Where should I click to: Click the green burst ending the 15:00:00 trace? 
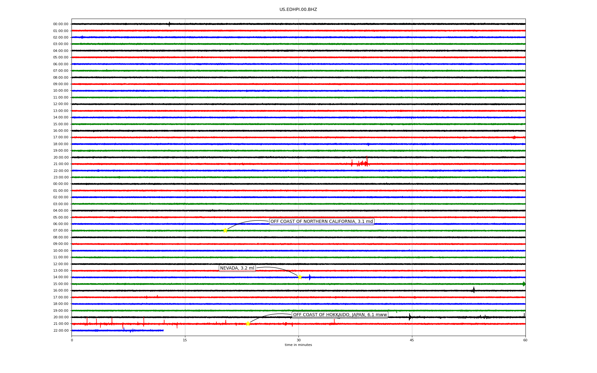[524, 284]
